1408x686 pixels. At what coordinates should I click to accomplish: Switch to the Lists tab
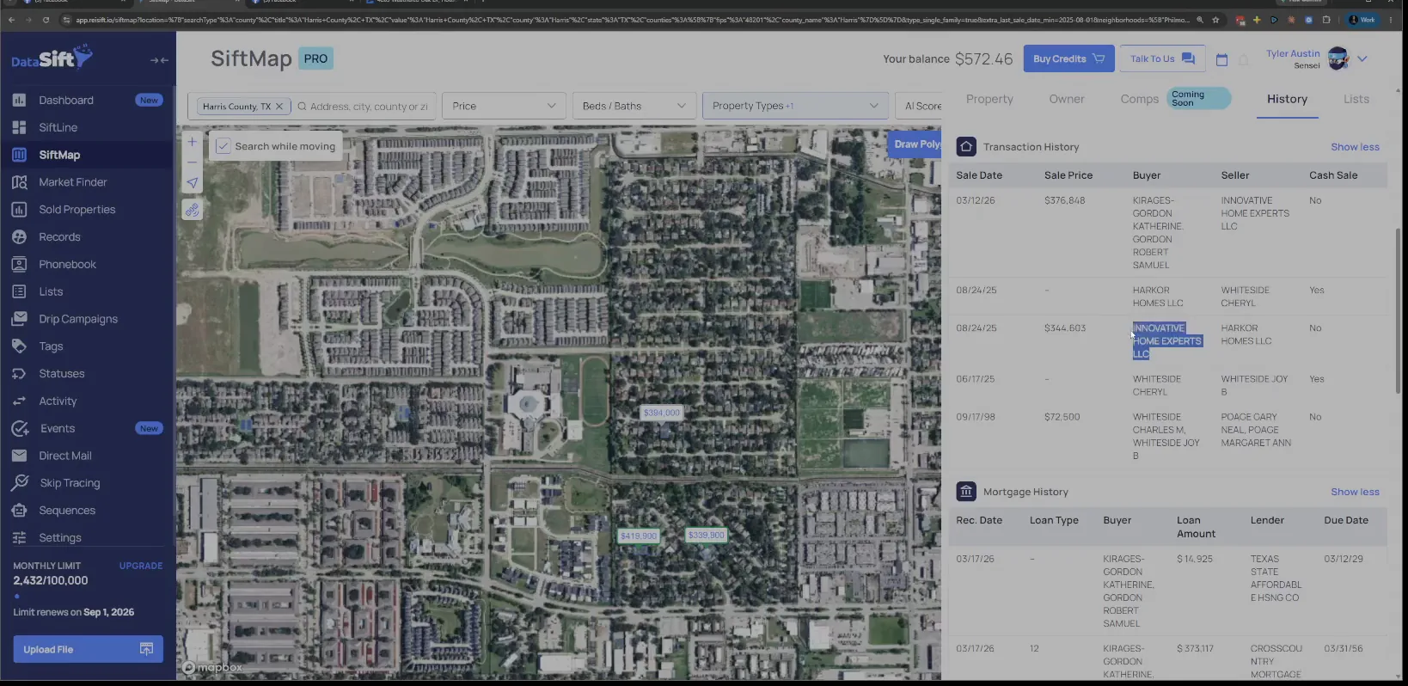[1356, 99]
